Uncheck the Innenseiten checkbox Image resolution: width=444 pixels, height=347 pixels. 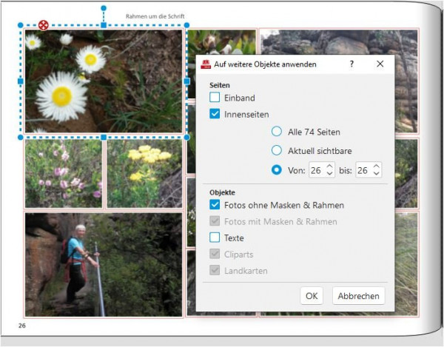pyautogui.click(x=215, y=114)
